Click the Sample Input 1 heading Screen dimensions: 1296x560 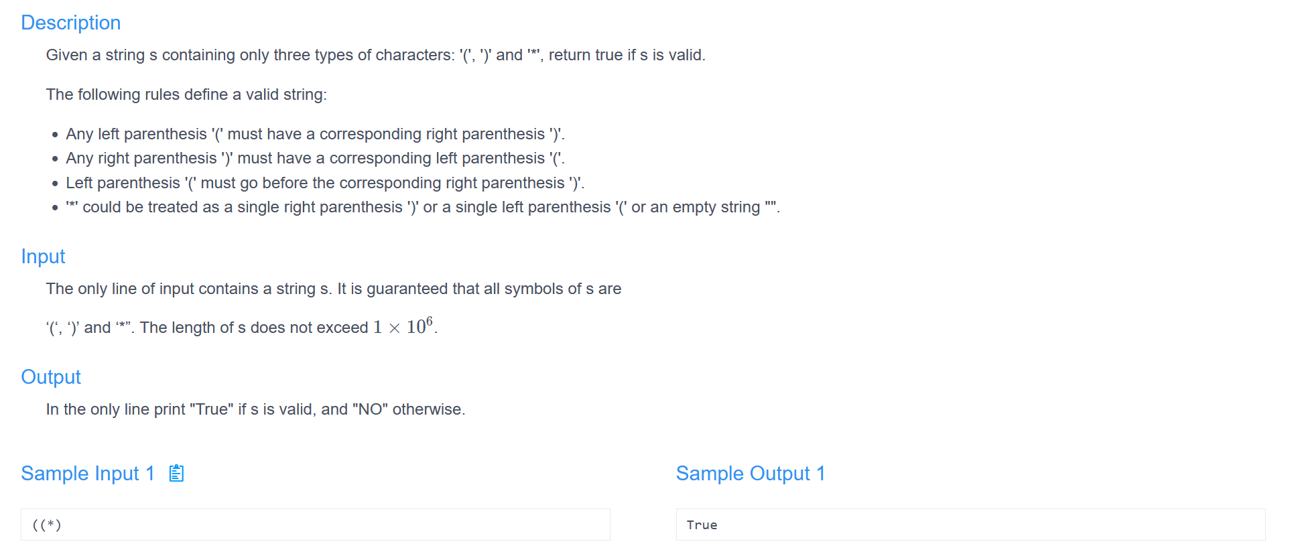[86, 473]
